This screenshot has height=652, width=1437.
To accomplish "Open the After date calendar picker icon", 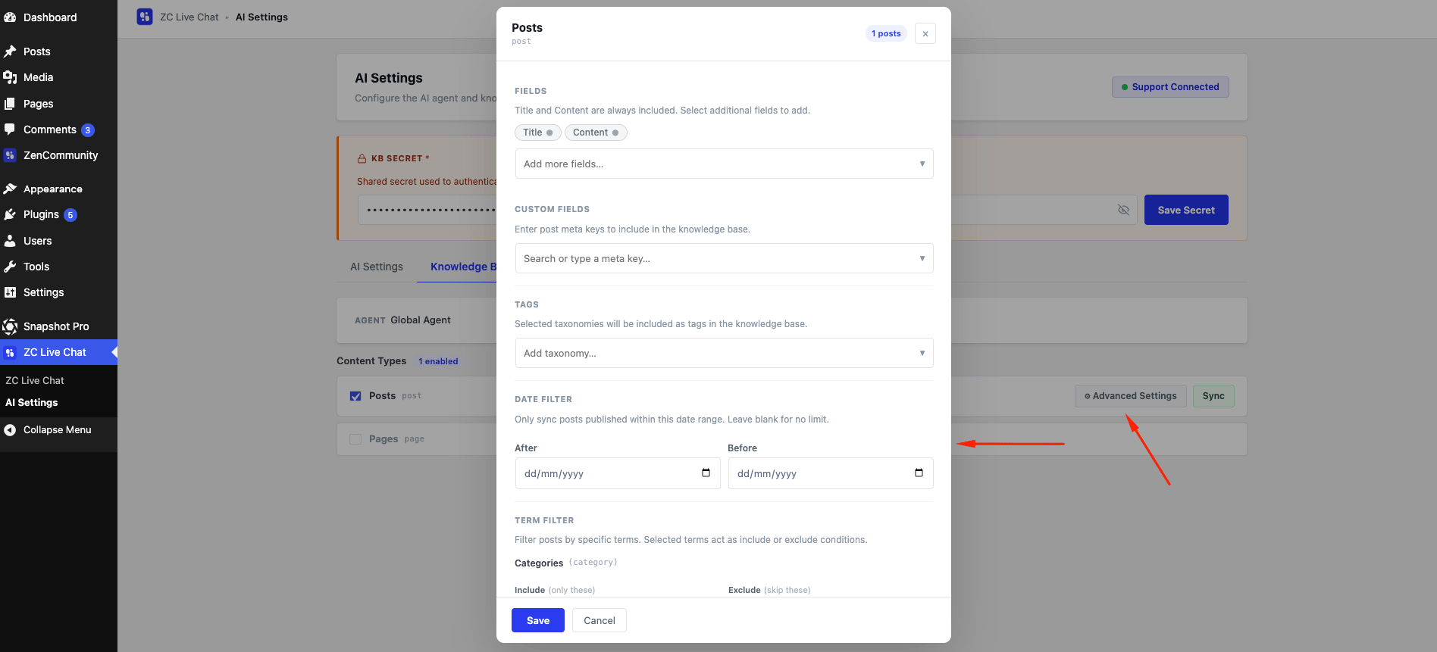I will [x=706, y=473].
